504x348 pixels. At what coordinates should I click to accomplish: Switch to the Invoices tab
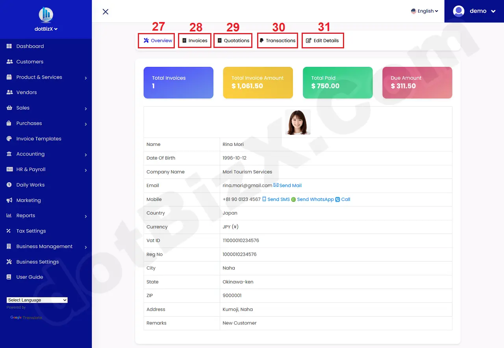[195, 41]
